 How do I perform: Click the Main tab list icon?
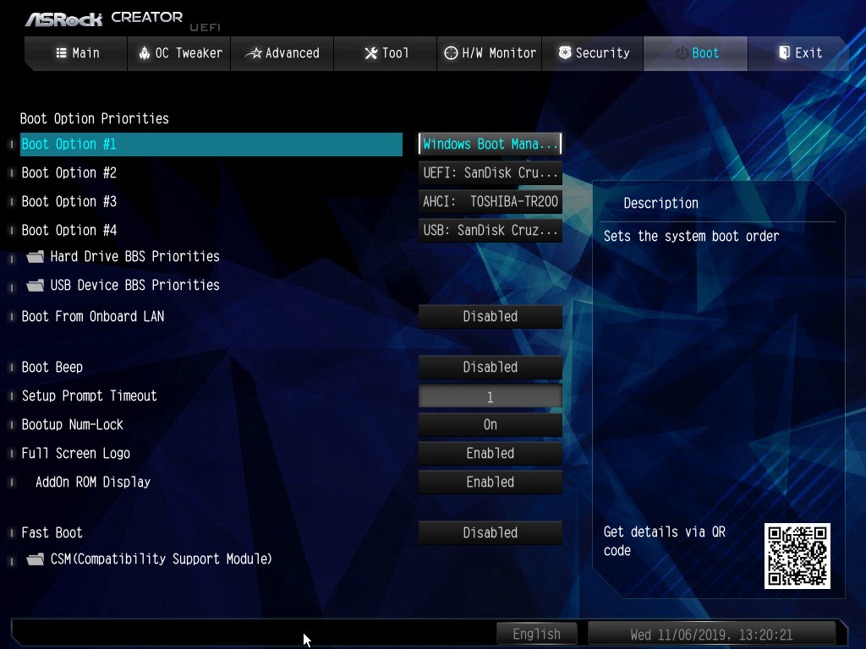pyautogui.click(x=61, y=53)
